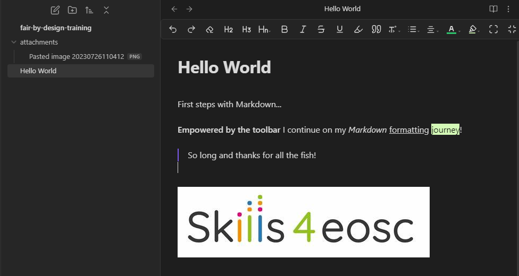Screen dimensions: 519x276
Task: Open the Hn heading levels dropdown
Action: point(264,30)
